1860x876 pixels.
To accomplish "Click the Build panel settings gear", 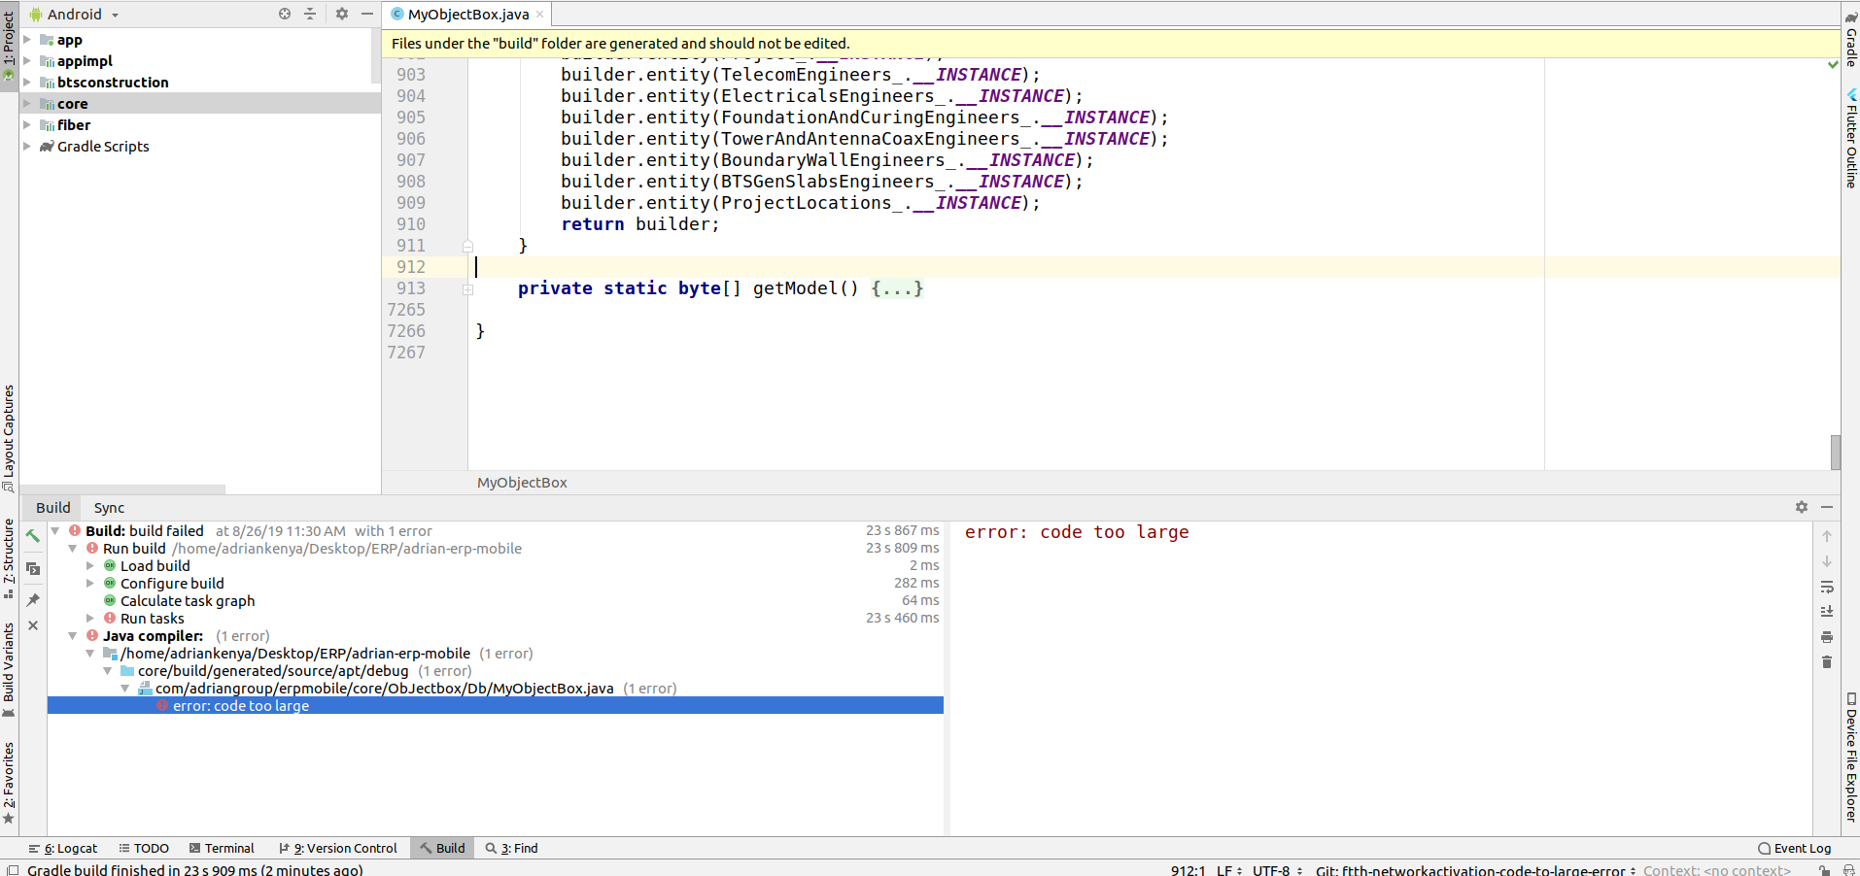I will click(x=1802, y=507).
